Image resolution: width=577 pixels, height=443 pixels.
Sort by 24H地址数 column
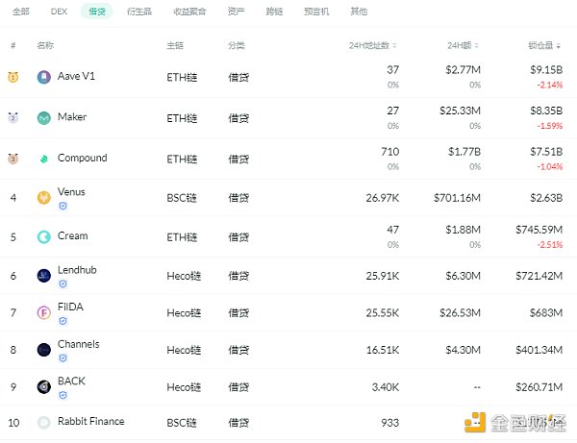[x=373, y=45]
